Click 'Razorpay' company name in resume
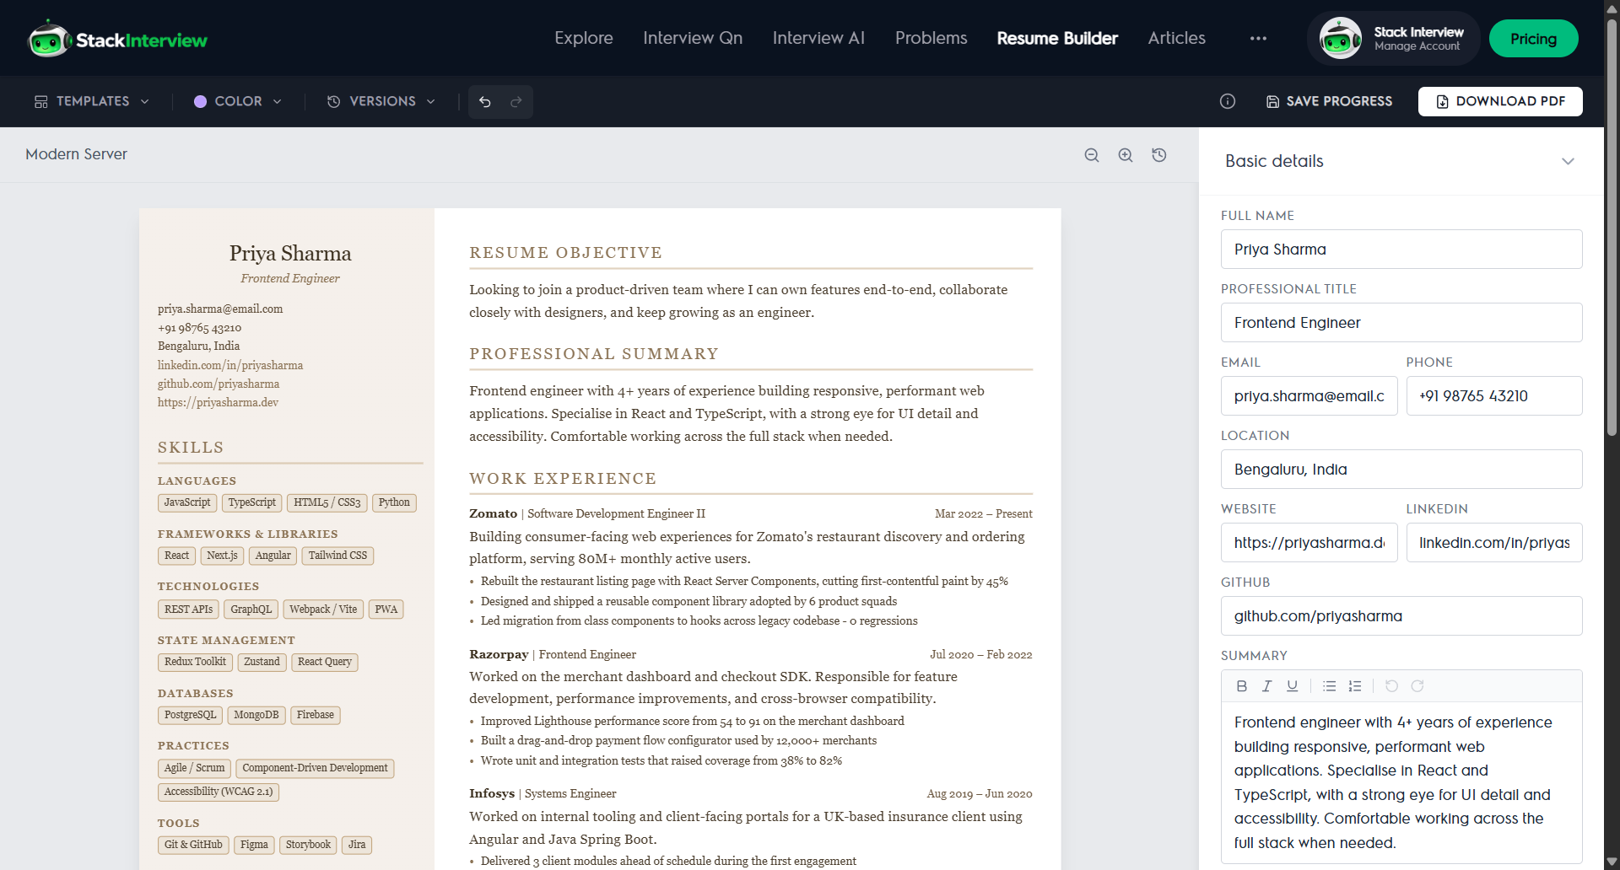Screen dimensions: 1620x870 (499, 654)
